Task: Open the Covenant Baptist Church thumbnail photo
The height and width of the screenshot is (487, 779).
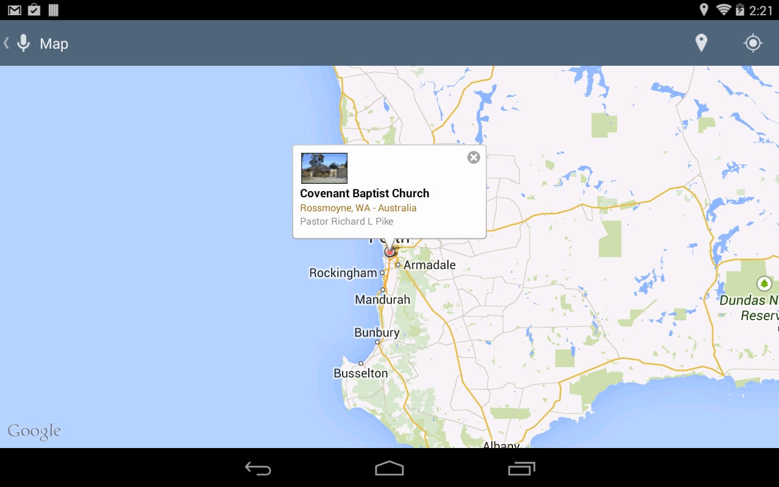Action: point(324,168)
